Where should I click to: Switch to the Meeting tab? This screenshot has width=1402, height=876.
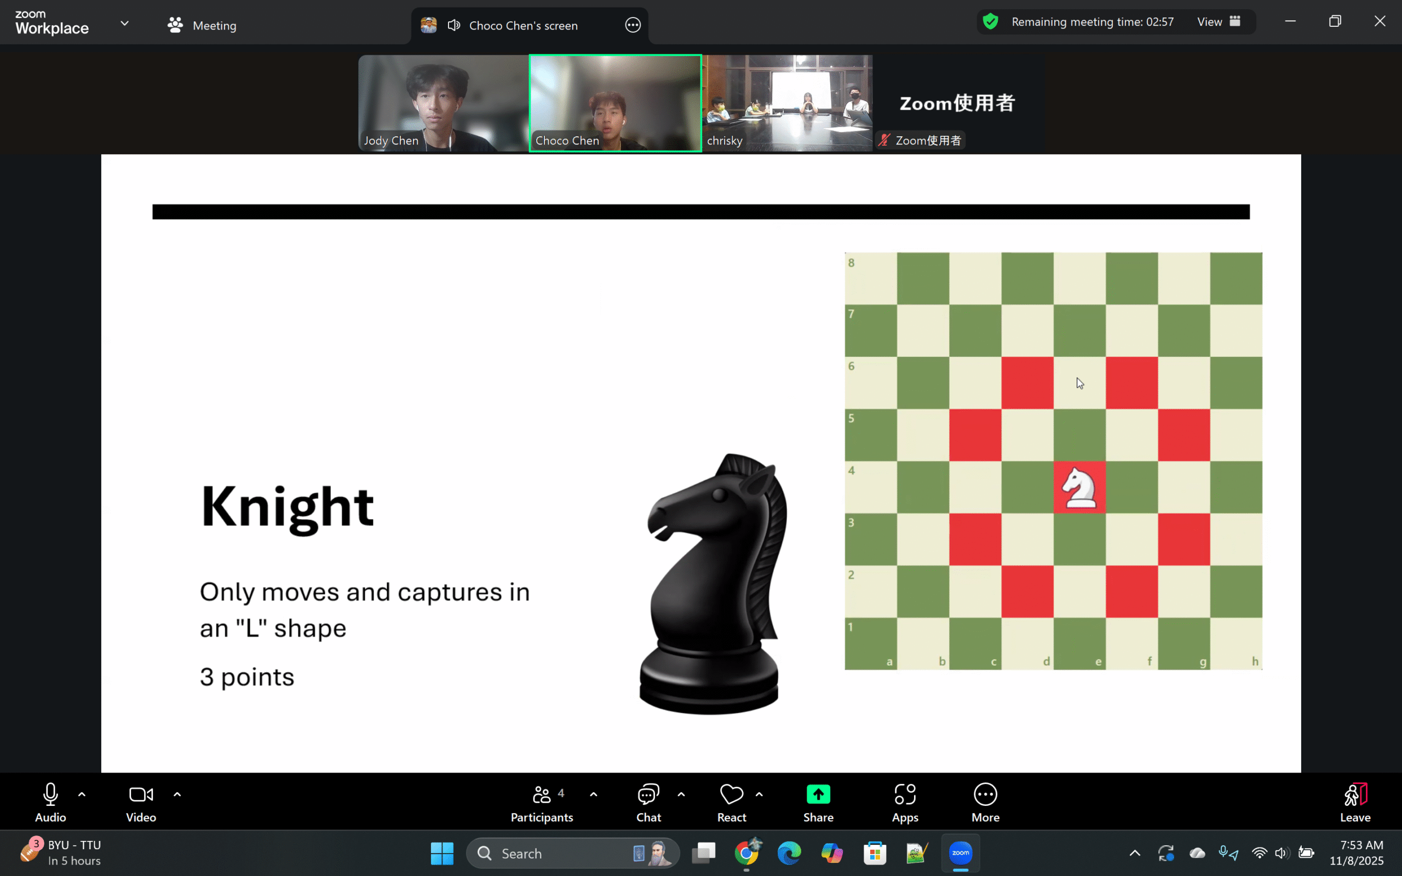(x=202, y=26)
